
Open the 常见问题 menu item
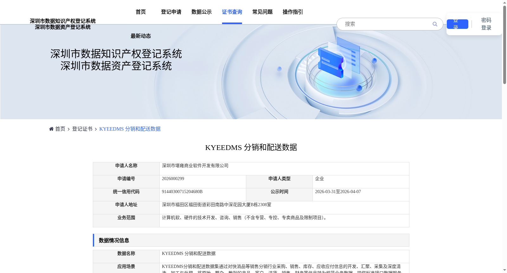coord(262,12)
